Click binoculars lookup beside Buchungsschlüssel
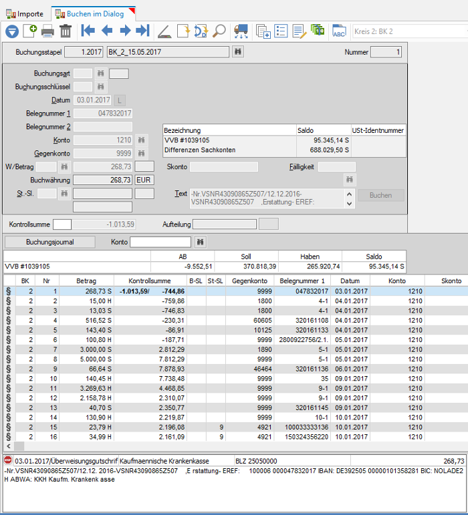This screenshot has width=468, height=515. (x=100, y=87)
